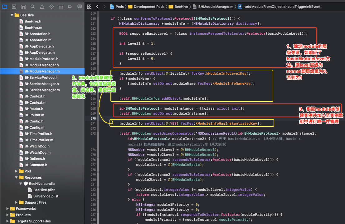Open the Test navigator diamond icon
Viewport: 345px width, 224px height.
coord(51,7)
